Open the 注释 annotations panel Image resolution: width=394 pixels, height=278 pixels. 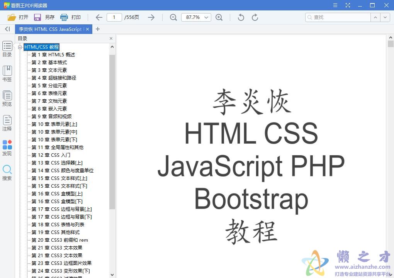pos(7,123)
